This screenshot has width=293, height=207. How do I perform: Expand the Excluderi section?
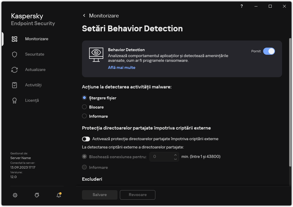pyautogui.click(x=92, y=179)
